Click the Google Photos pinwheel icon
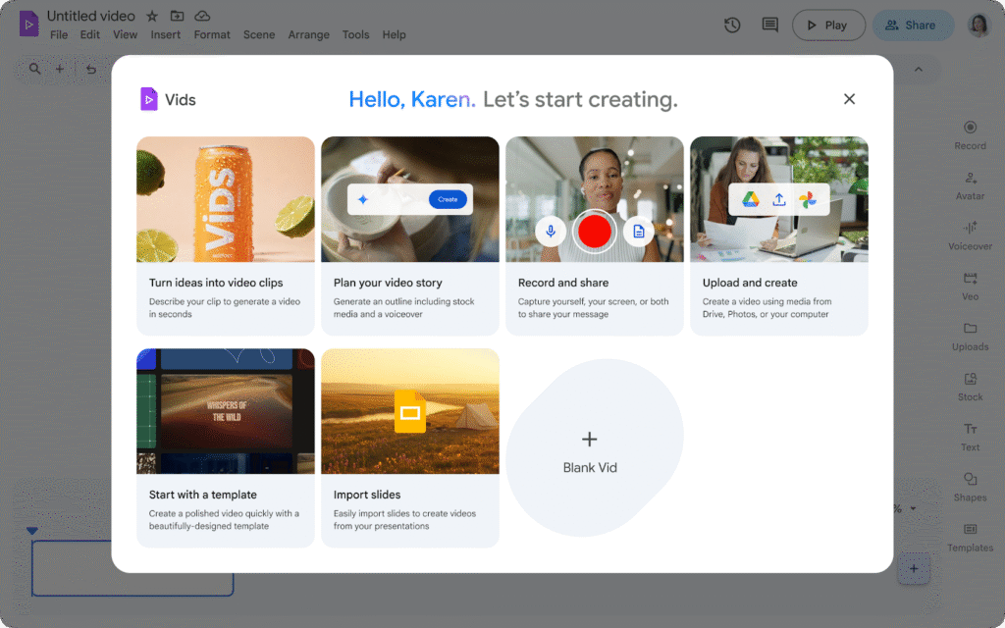Image resolution: width=1005 pixels, height=628 pixels. tap(807, 199)
